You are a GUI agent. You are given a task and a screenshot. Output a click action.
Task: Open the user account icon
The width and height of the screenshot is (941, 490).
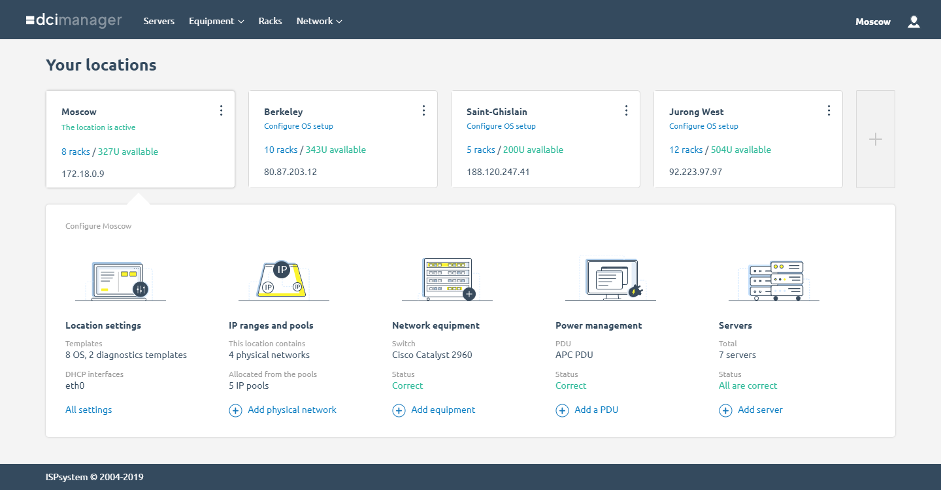(x=914, y=22)
